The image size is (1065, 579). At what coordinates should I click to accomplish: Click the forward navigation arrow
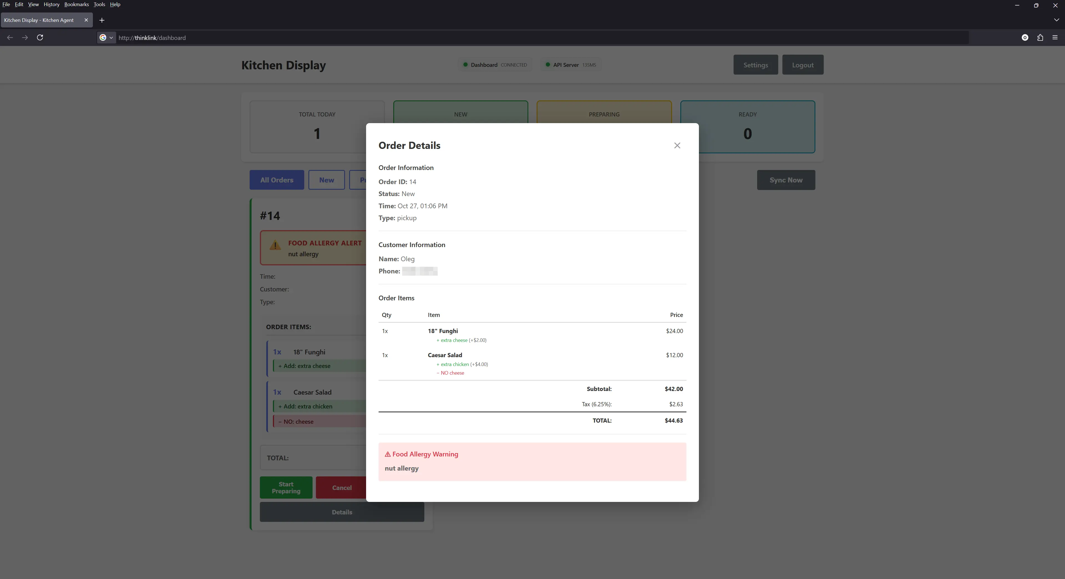[25, 38]
